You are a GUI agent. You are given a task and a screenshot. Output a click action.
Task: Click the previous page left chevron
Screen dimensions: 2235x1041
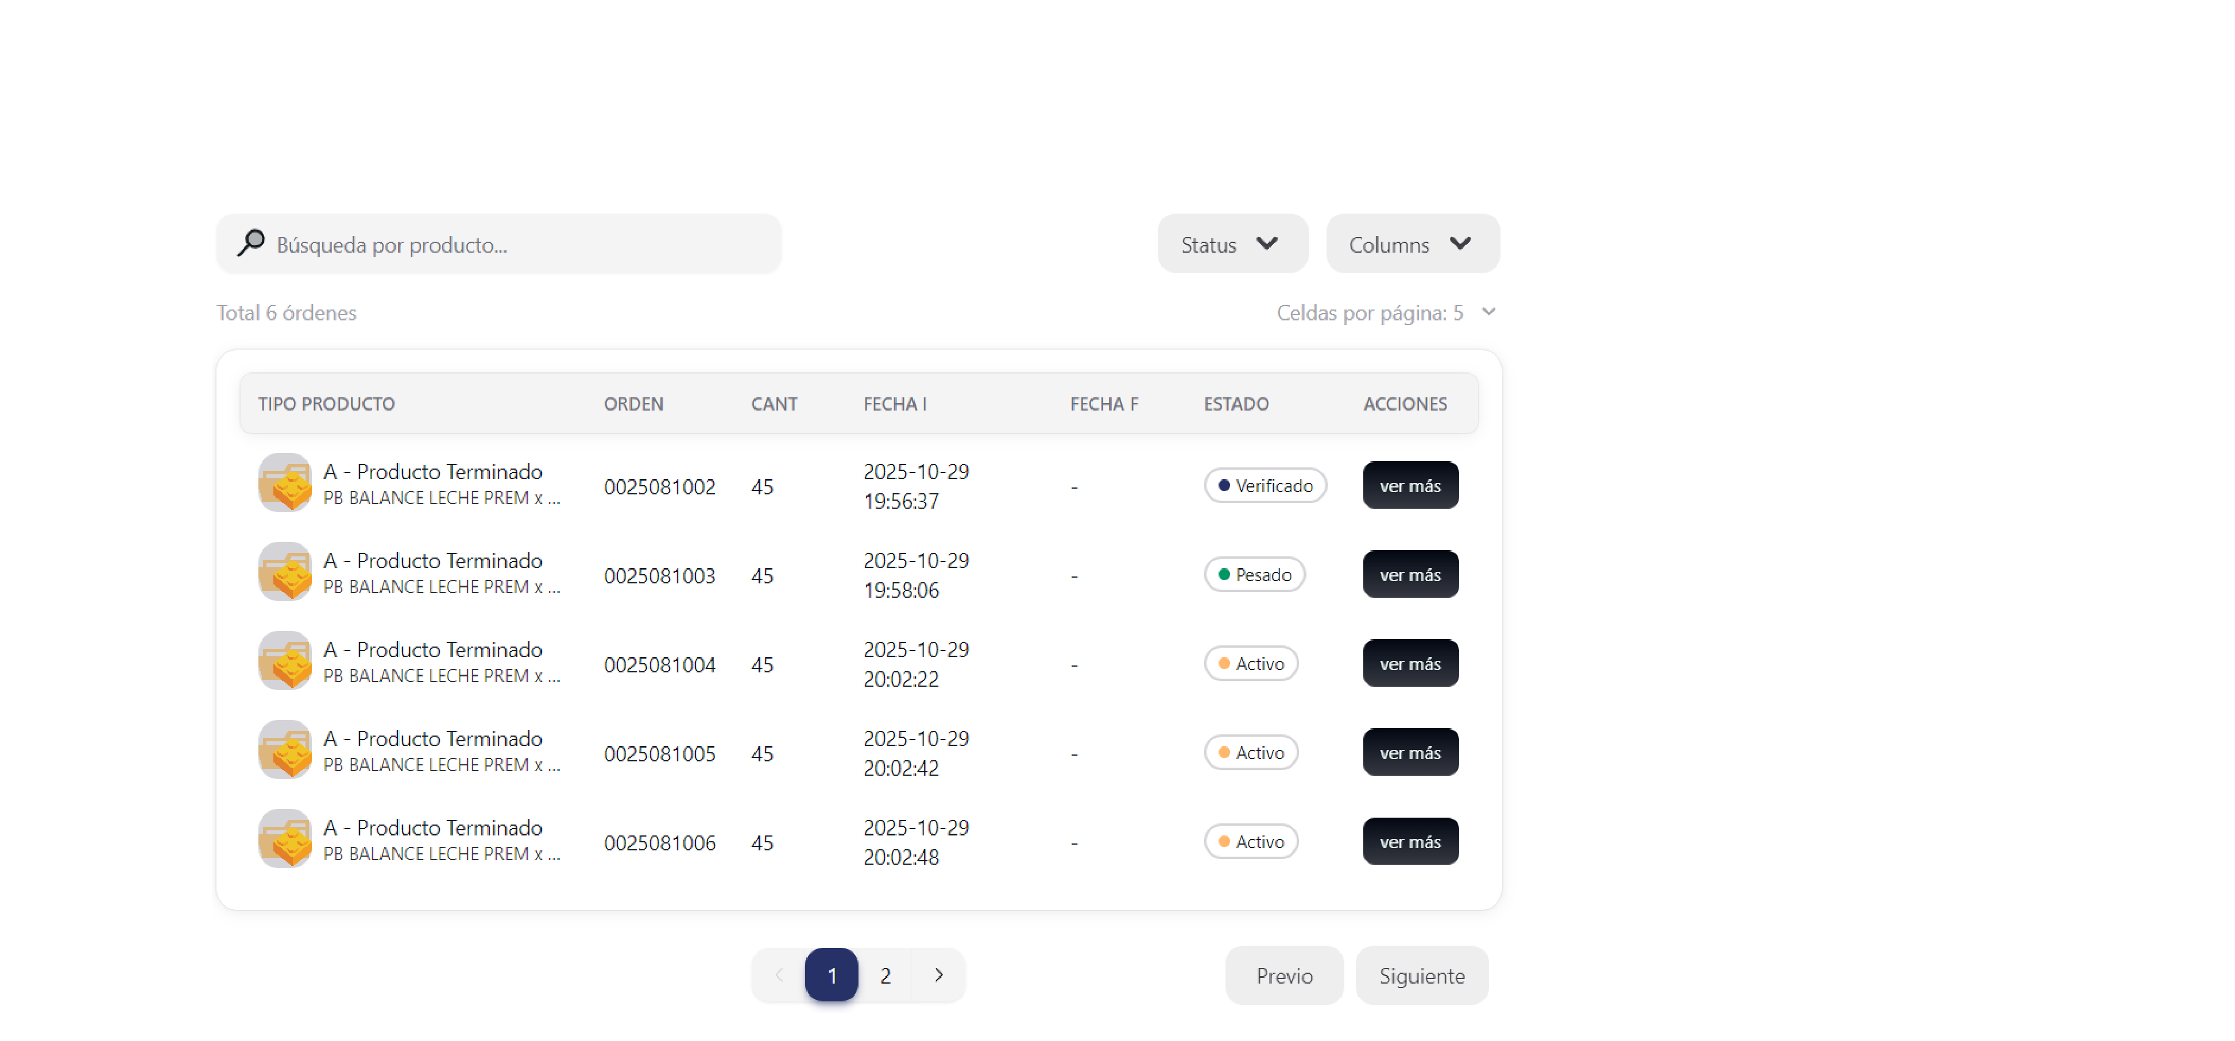click(x=778, y=975)
